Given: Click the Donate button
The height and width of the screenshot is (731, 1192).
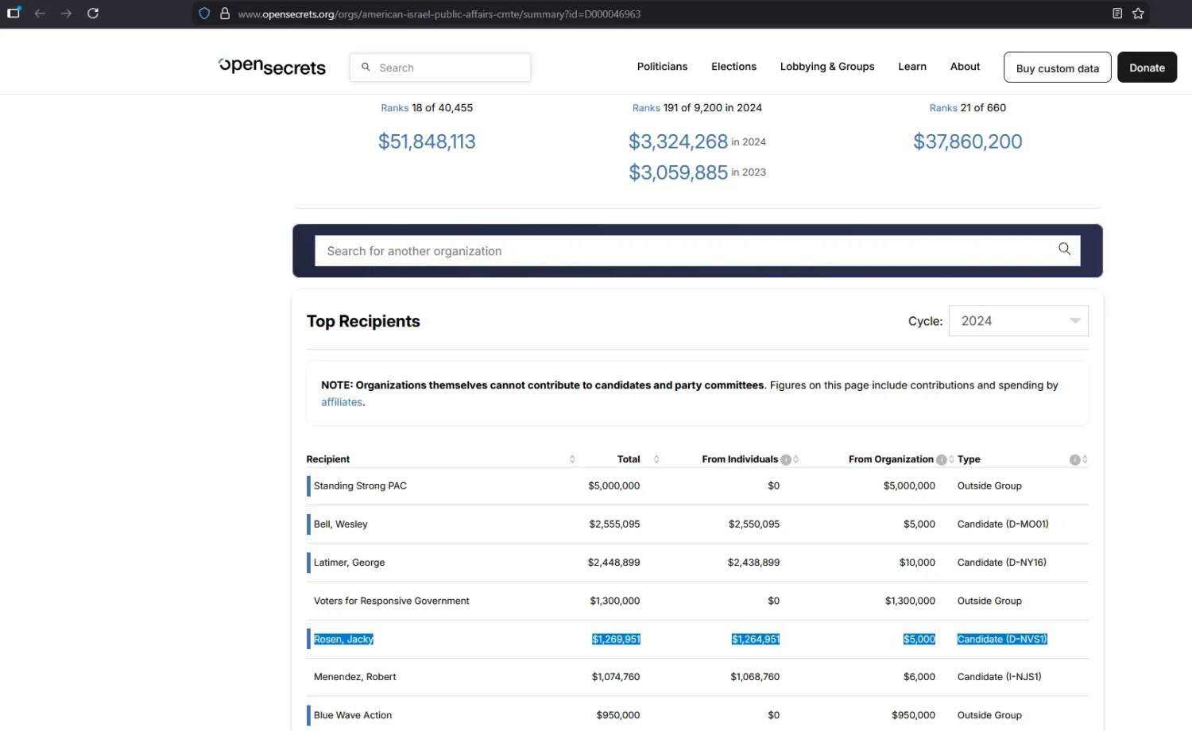Looking at the screenshot, I should point(1147,68).
